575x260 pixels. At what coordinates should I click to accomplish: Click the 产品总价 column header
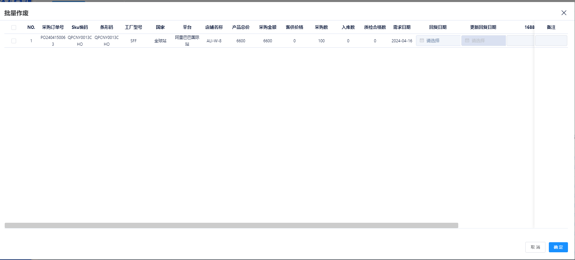point(241,27)
